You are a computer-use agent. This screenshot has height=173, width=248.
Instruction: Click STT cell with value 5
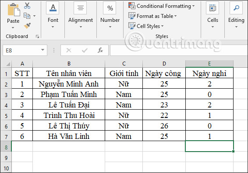click(x=22, y=126)
